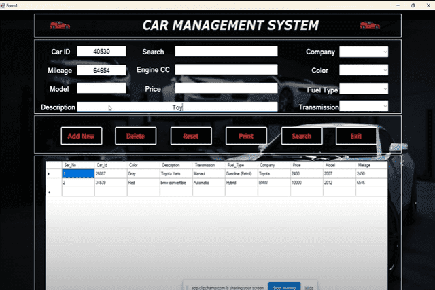Select the BMW company cell
The height and width of the screenshot is (290, 435).
(x=274, y=183)
